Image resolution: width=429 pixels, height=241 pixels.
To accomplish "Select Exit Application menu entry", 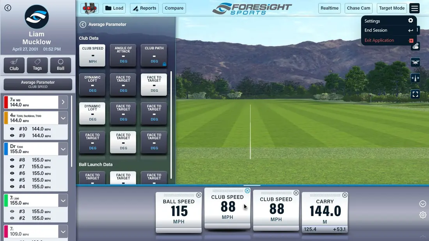I will [388, 40].
